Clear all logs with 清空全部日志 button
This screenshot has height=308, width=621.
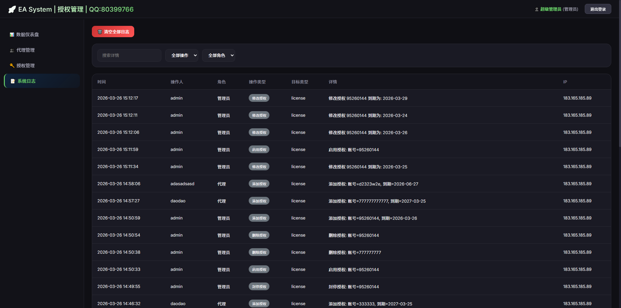(x=113, y=32)
